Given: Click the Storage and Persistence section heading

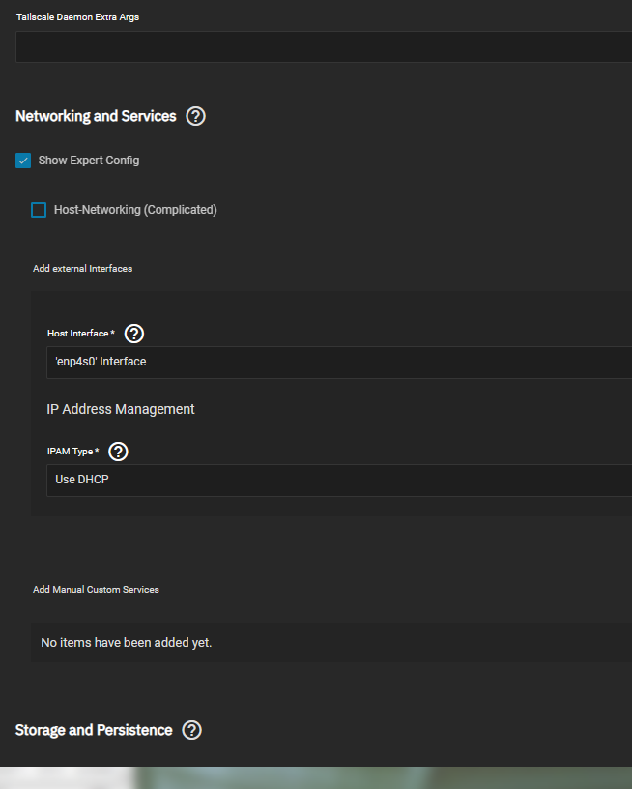Looking at the screenshot, I should [94, 730].
